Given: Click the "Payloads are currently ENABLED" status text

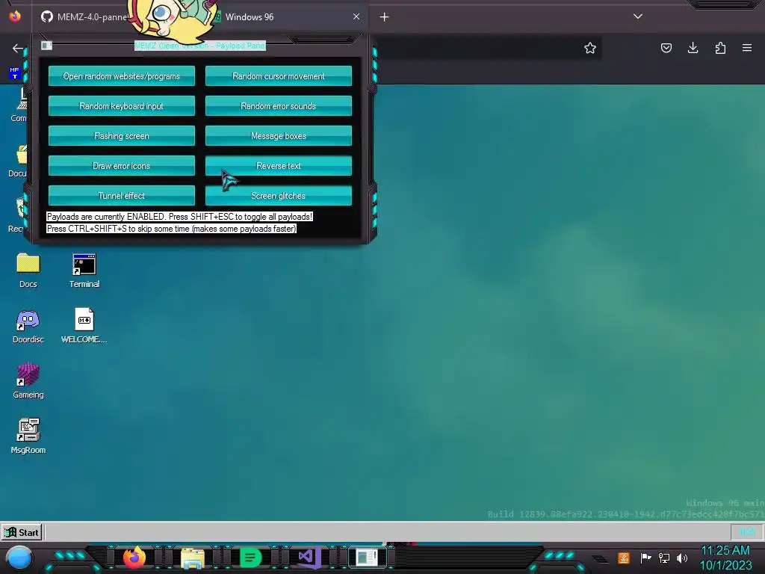Looking at the screenshot, I should tap(179, 217).
